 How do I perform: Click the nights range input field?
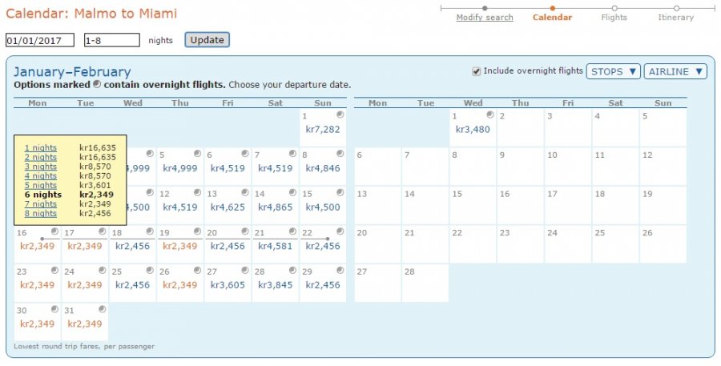coord(111,40)
